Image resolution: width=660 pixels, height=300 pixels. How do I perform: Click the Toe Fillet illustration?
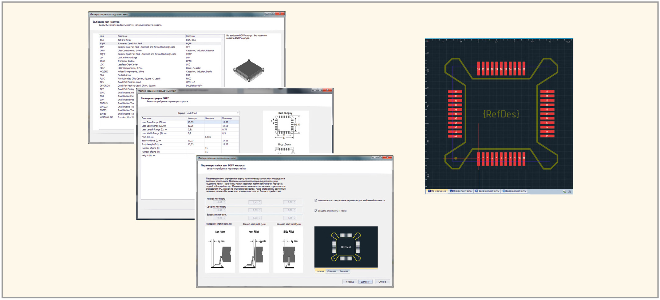[x=220, y=249]
